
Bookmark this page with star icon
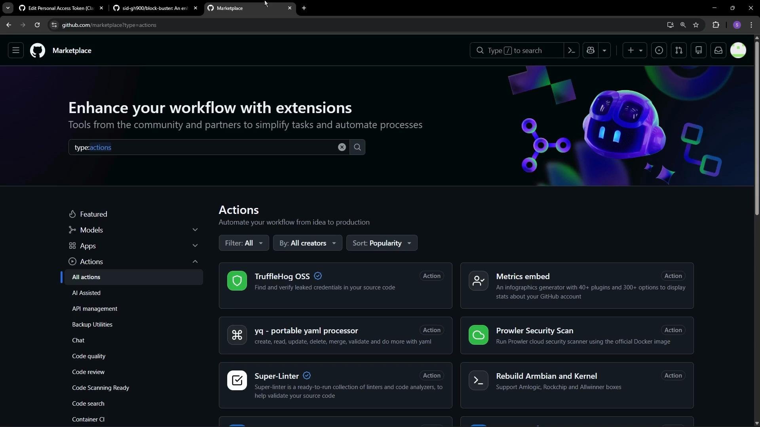click(x=696, y=25)
